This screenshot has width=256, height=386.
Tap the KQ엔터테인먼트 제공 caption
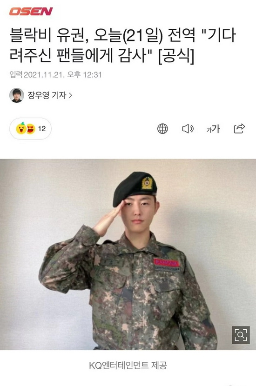pos(128,366)
